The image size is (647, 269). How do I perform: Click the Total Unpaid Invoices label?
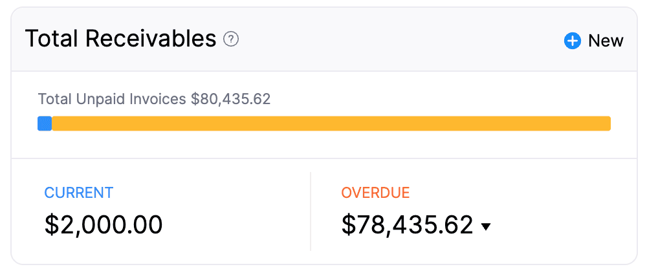tap(113, 99)
